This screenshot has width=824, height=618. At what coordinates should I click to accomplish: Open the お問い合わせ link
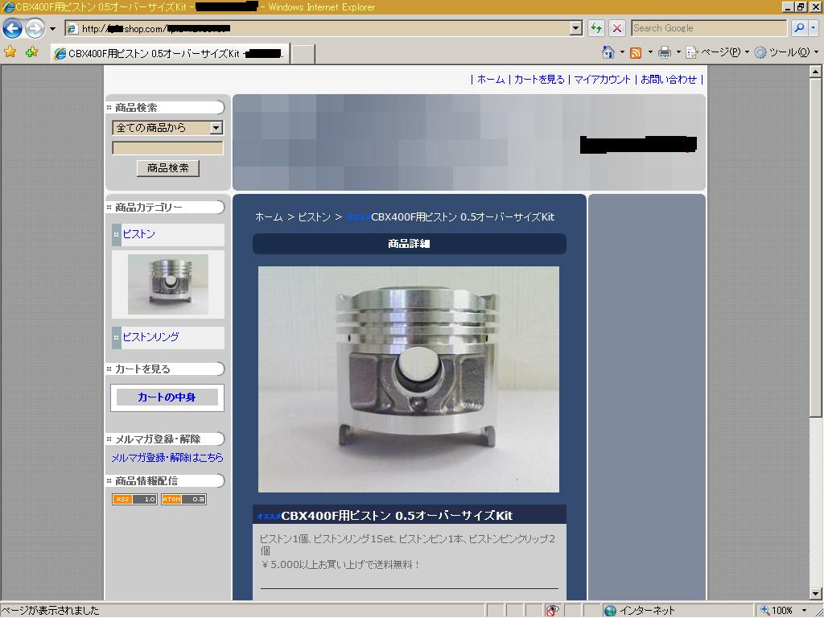[x=669, y=80]
